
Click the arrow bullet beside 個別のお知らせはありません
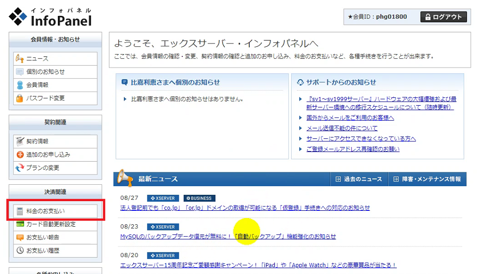(125, 99)
